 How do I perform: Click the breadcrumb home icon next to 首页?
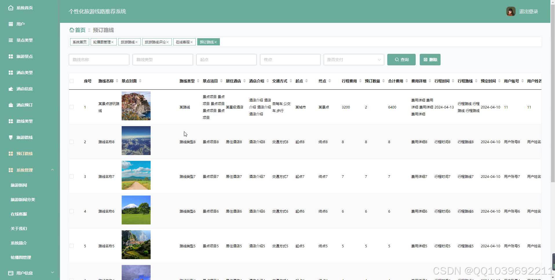point(72,30)
